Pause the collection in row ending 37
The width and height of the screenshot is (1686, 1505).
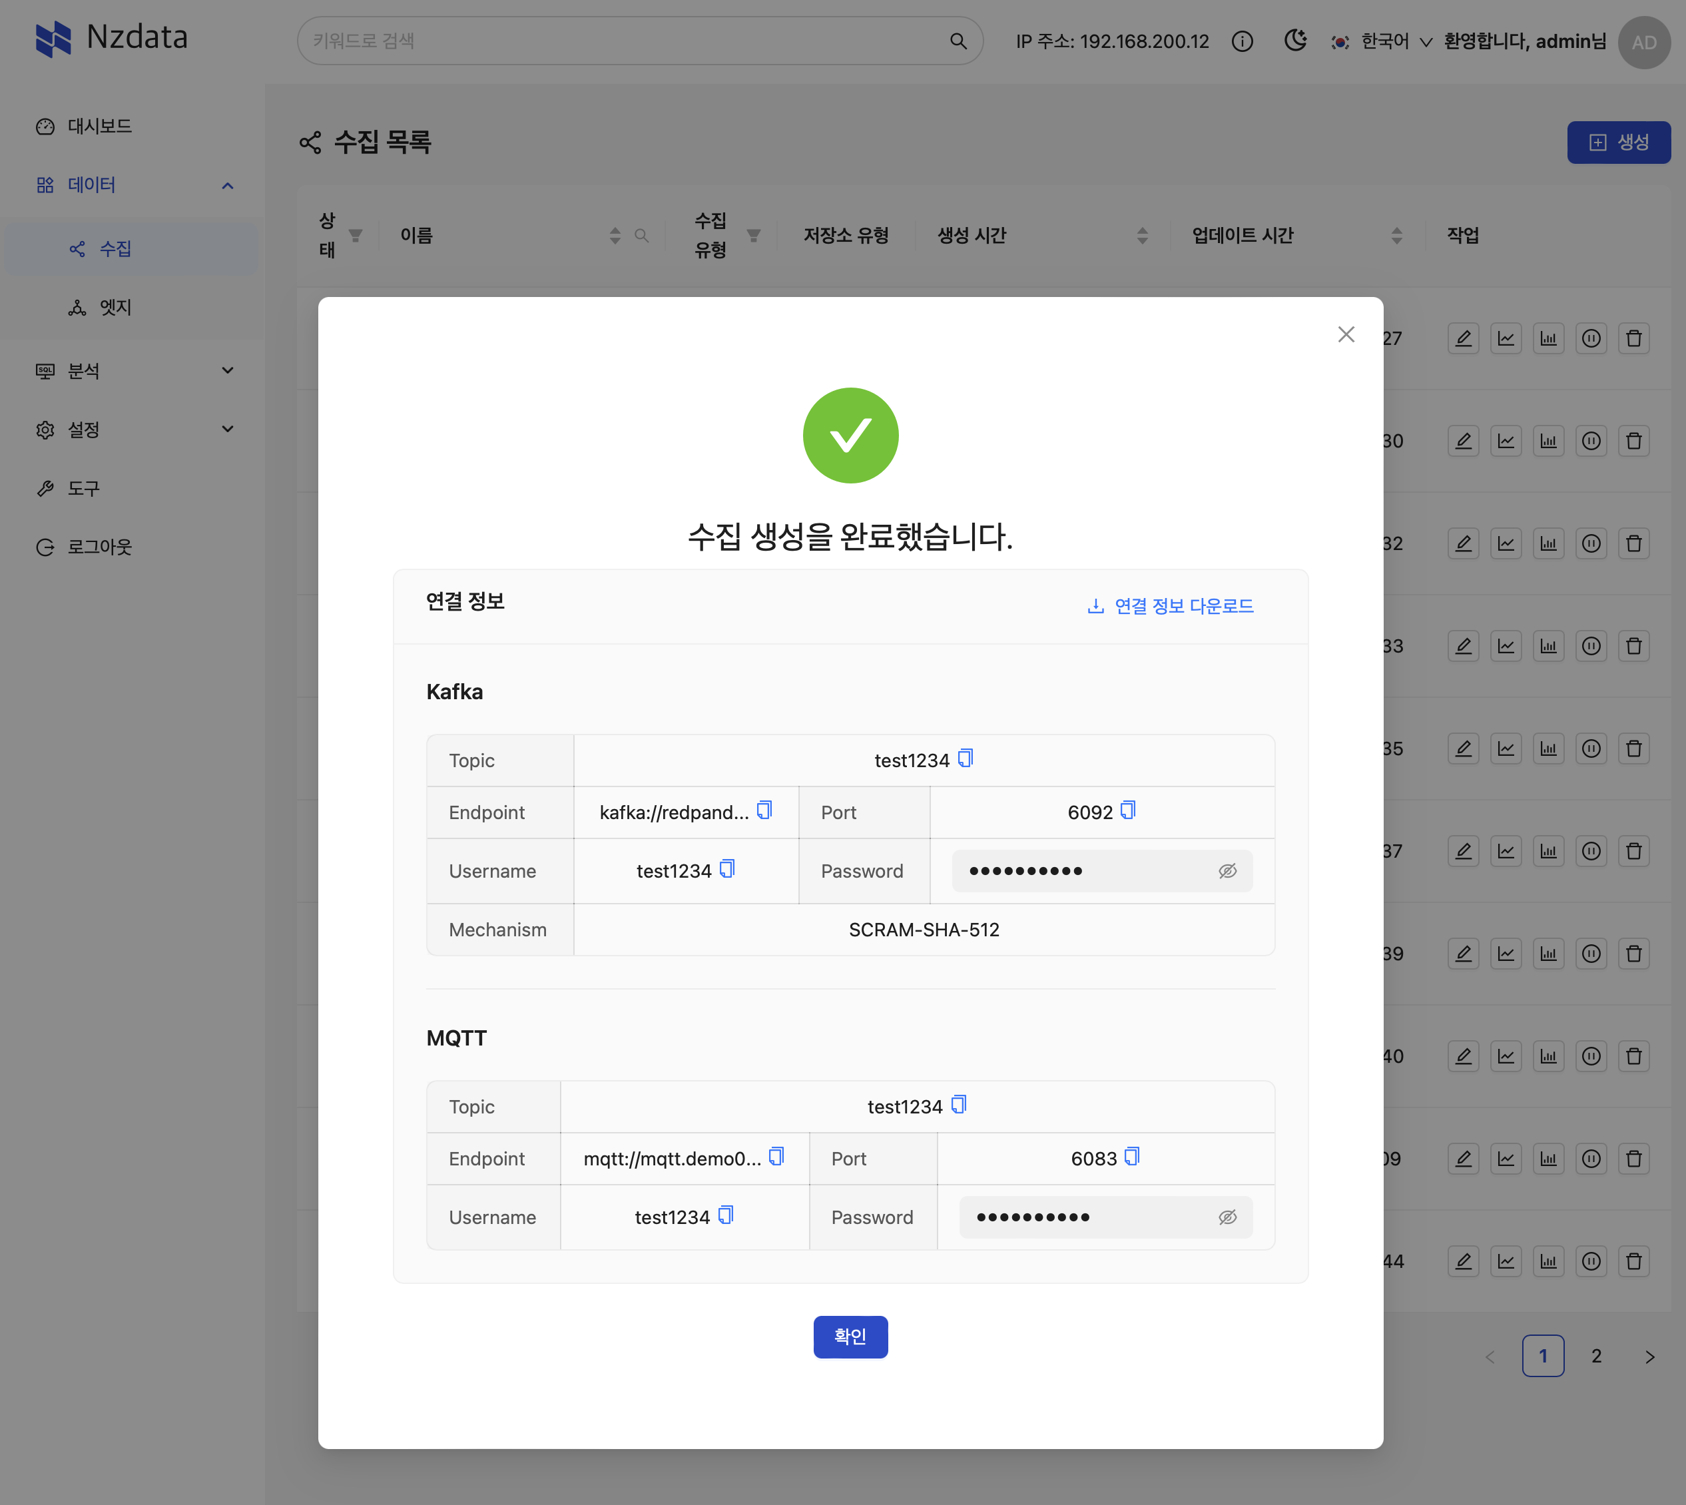(x=1591, y=851)
